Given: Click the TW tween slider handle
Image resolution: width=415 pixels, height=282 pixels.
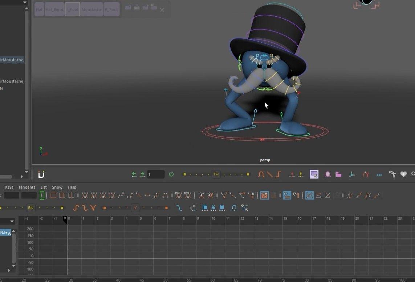Looking at the screenshot, I should pyautogui.click(x=216, y=174).
